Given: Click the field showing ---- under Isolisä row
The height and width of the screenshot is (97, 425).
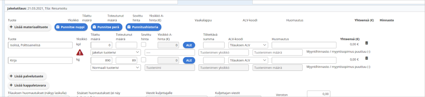Looking at the screenshot, I should (170, 52).
